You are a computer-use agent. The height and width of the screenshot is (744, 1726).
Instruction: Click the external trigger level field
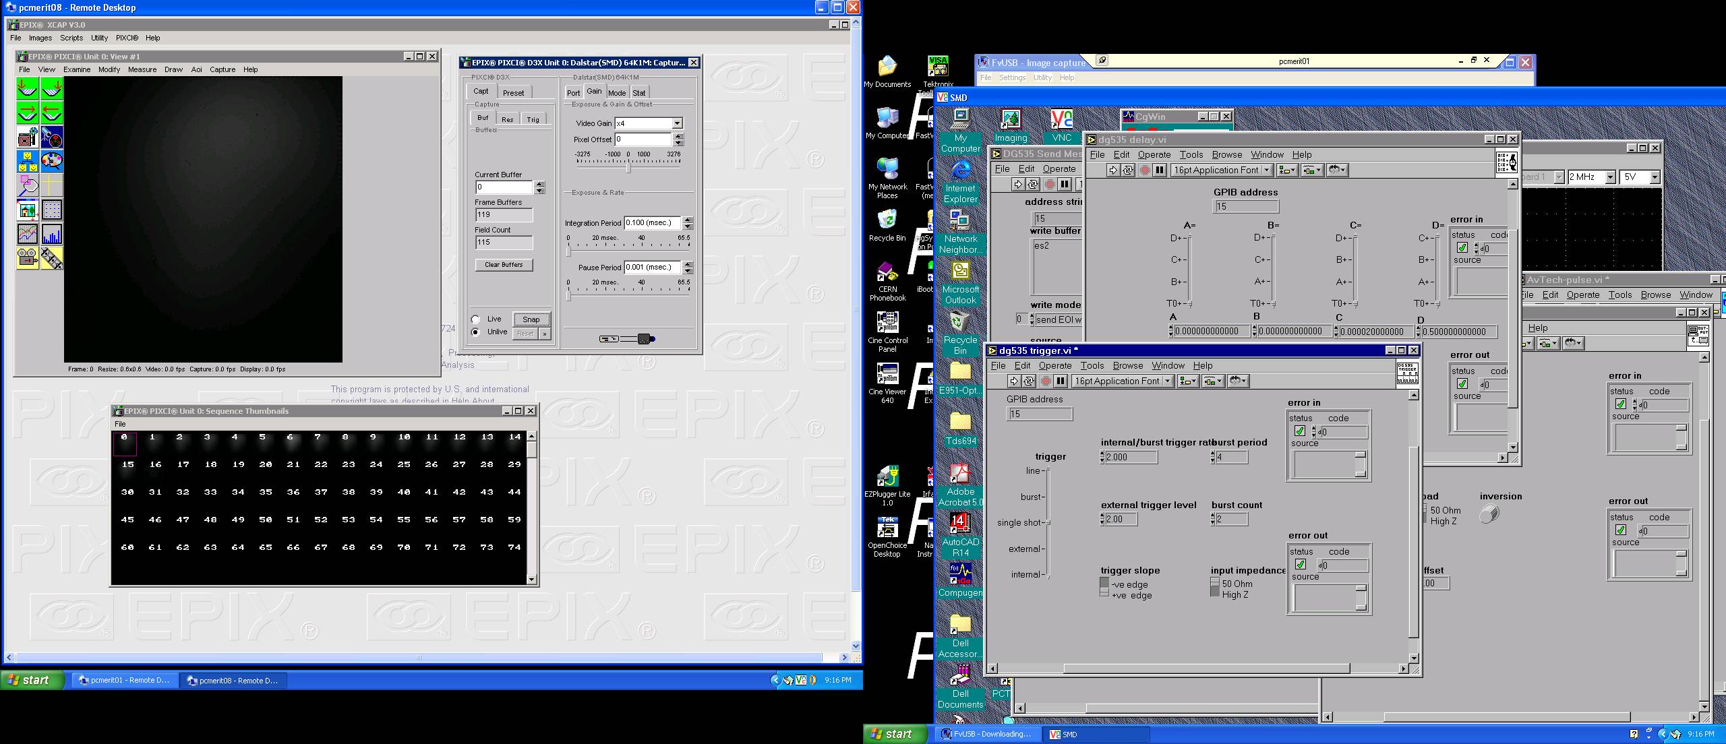point(1121,519)
